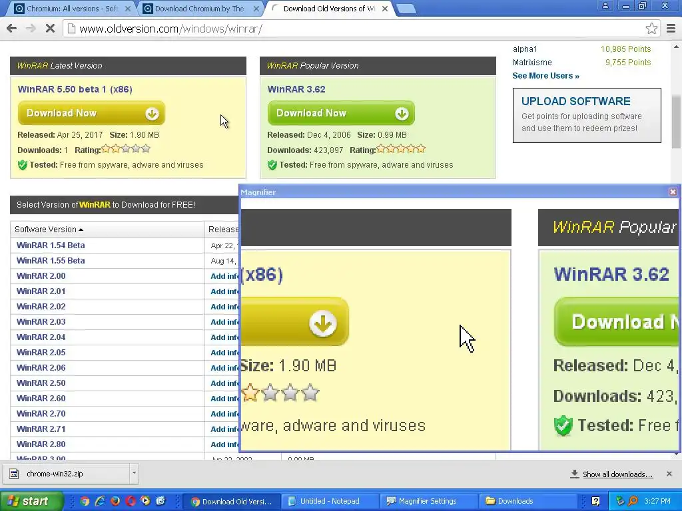The width and height of the screenshot is (682, 511).
Task: Download WinRAR 5.50 beta 1 now
Action: coord(91,113)
